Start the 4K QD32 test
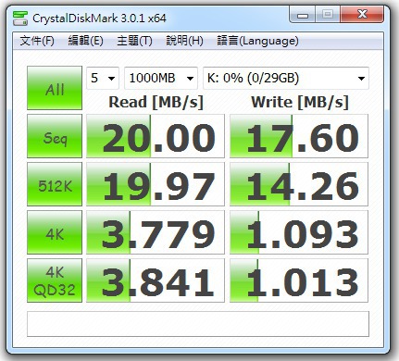 (x=55, y=280)
